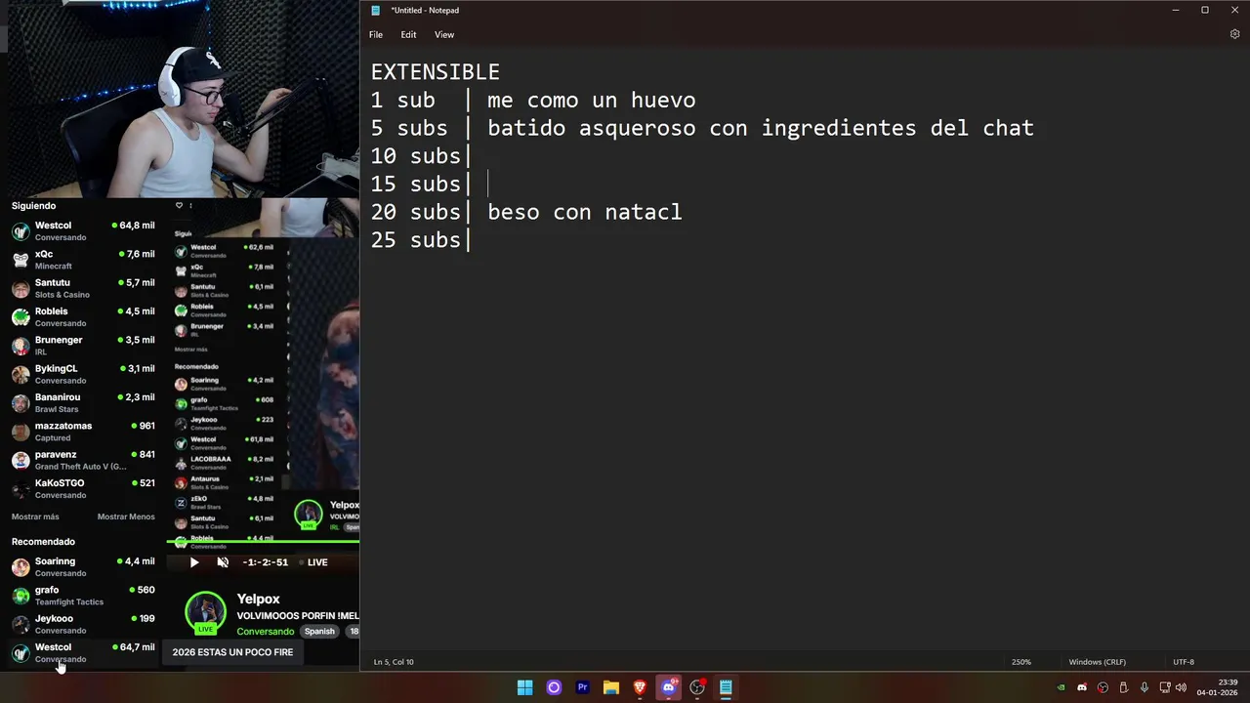Viewport: 1250px width, 703px height.
Task: Open Westcol channel showing 64,7 mil
Action: pos(83,652)
